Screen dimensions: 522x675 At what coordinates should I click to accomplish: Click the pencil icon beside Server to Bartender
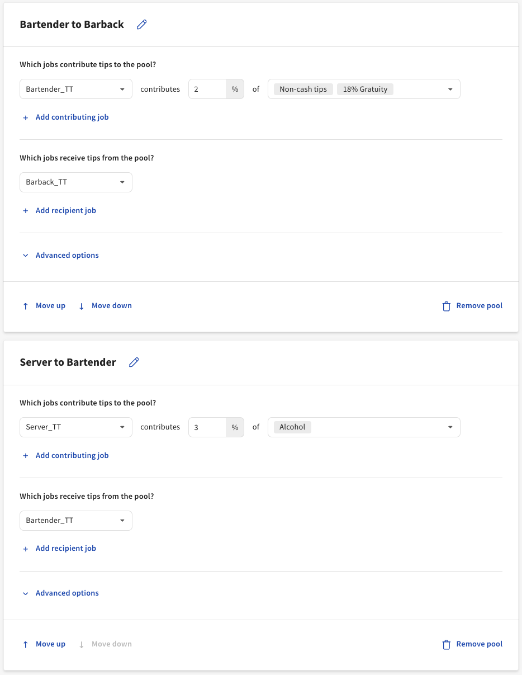(134, 362)
